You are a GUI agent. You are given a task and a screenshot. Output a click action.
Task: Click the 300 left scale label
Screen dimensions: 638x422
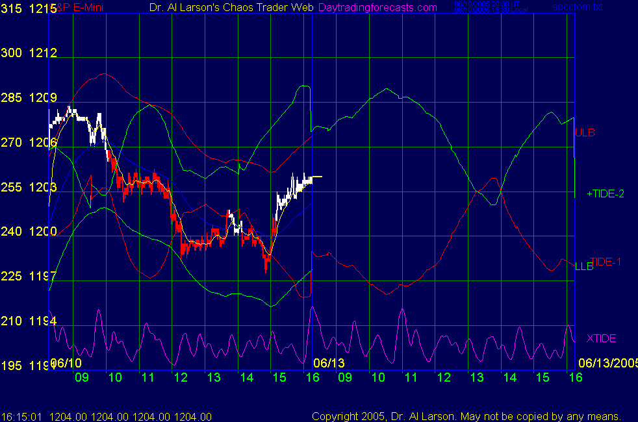(12, 53)
